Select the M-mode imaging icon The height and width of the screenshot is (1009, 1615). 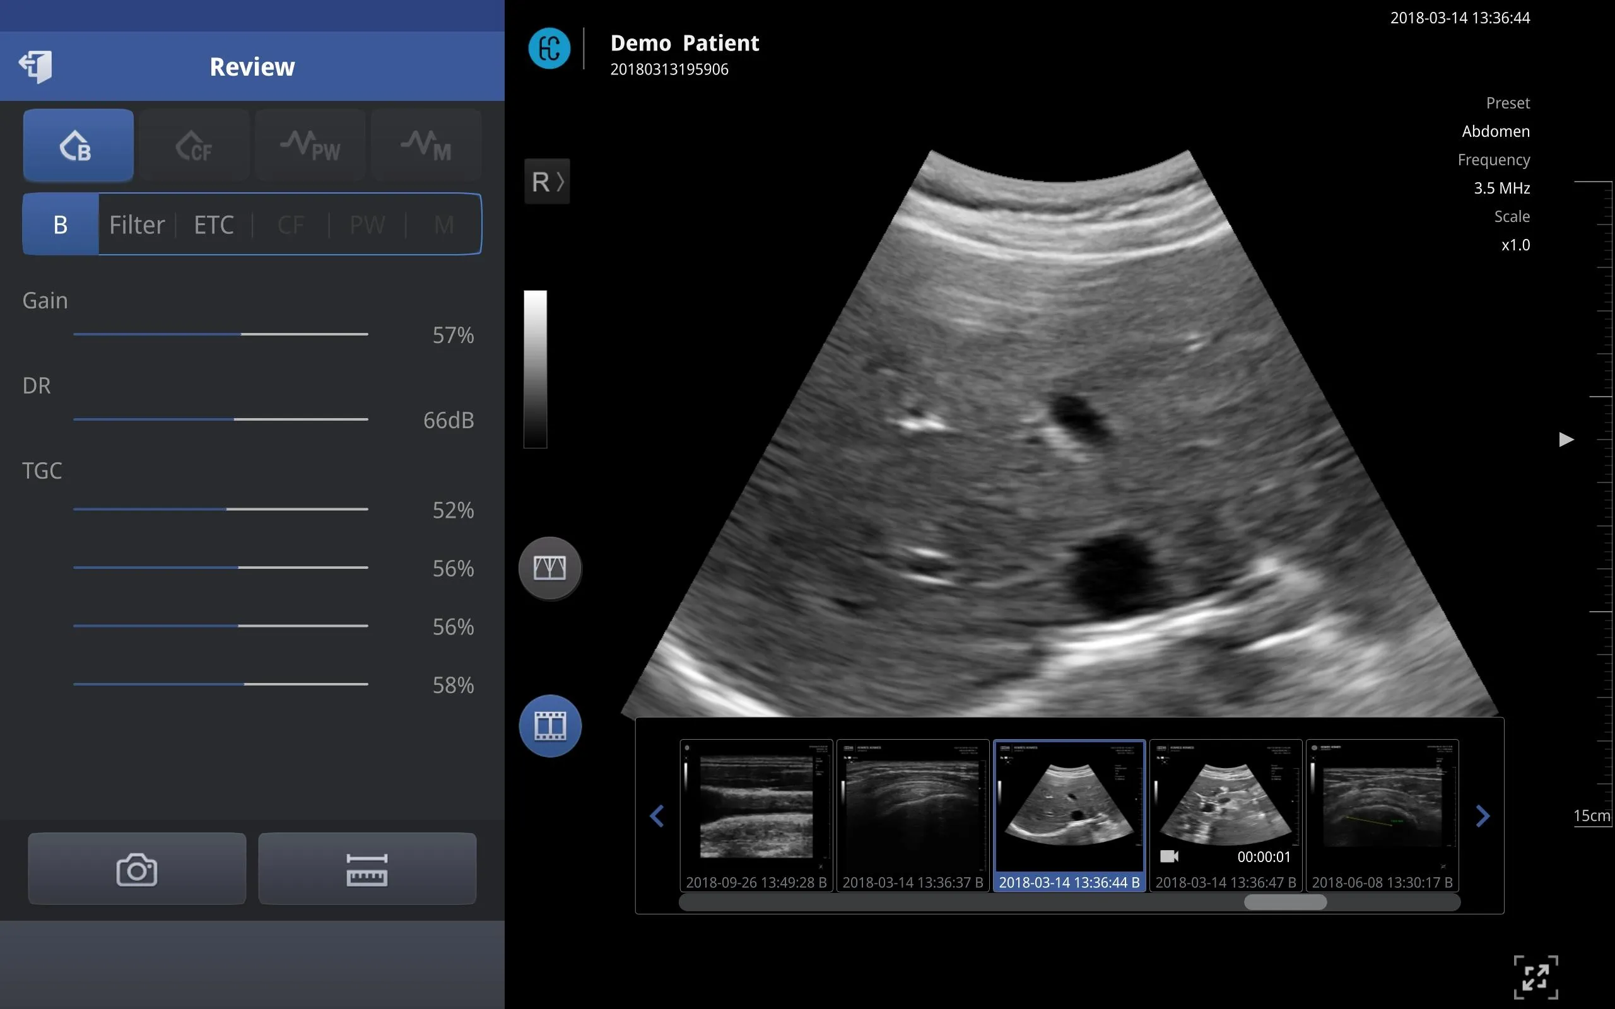pos(426,145)
